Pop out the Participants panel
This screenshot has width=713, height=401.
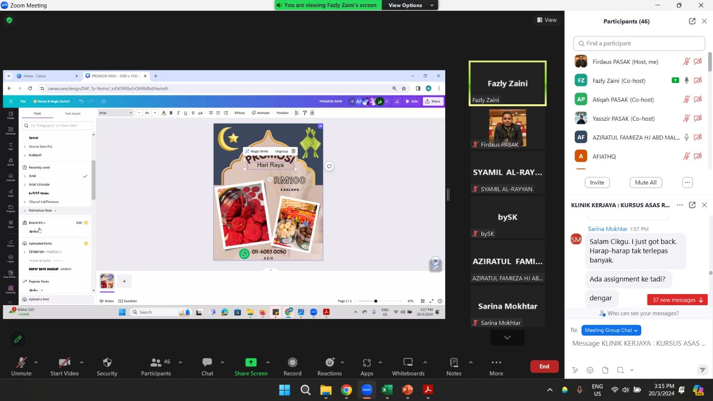[692, 21]
